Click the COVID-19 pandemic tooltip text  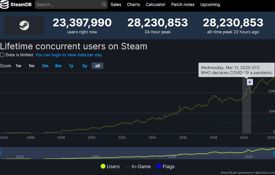coord(236,73)
